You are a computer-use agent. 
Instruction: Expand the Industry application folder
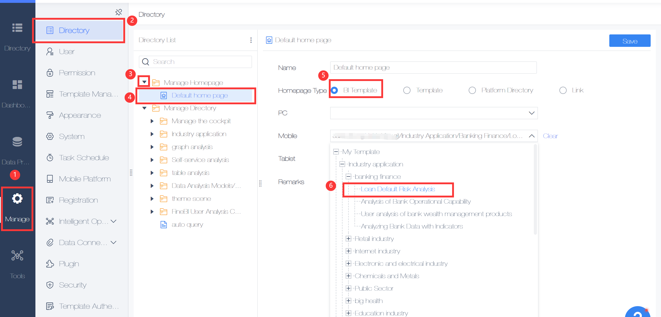pos(152,134)
